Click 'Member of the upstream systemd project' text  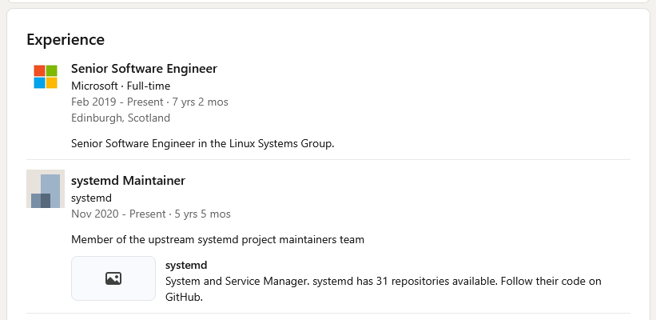(x=217, y=239)
